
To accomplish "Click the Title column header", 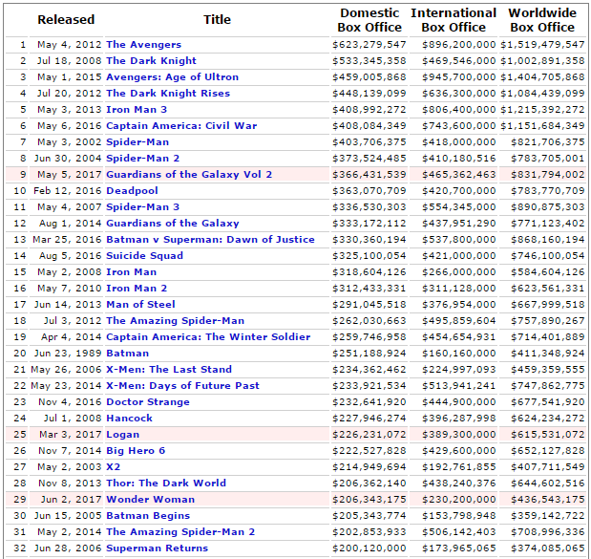I will pyautogui.click(x=217, y=20).
